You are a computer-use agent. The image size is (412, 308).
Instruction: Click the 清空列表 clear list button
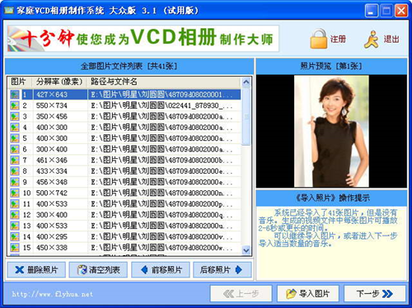[x=98, y=270]
